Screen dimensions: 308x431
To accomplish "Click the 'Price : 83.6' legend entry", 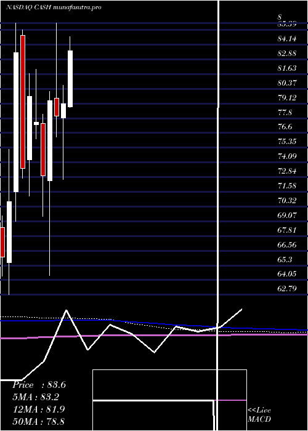I will (x=39, y=385).
